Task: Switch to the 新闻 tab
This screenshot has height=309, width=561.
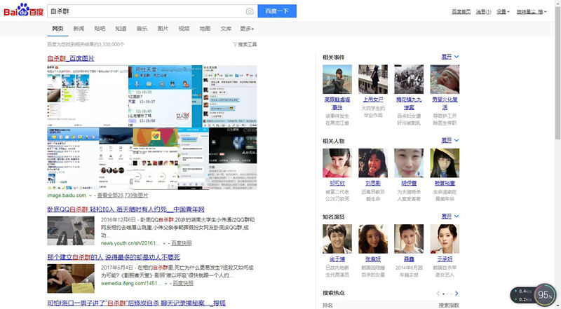Action: tap(79, 29)
